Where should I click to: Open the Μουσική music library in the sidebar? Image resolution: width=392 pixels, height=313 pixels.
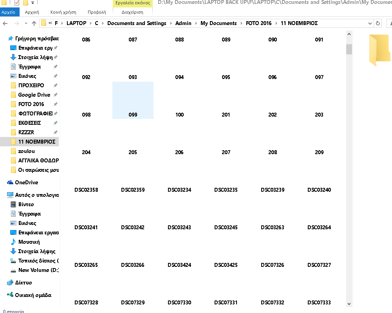pyautogui.click(x=29, y=242)
